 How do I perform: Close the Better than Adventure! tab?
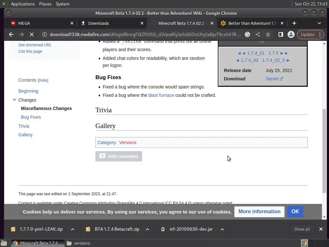(282, 23)
